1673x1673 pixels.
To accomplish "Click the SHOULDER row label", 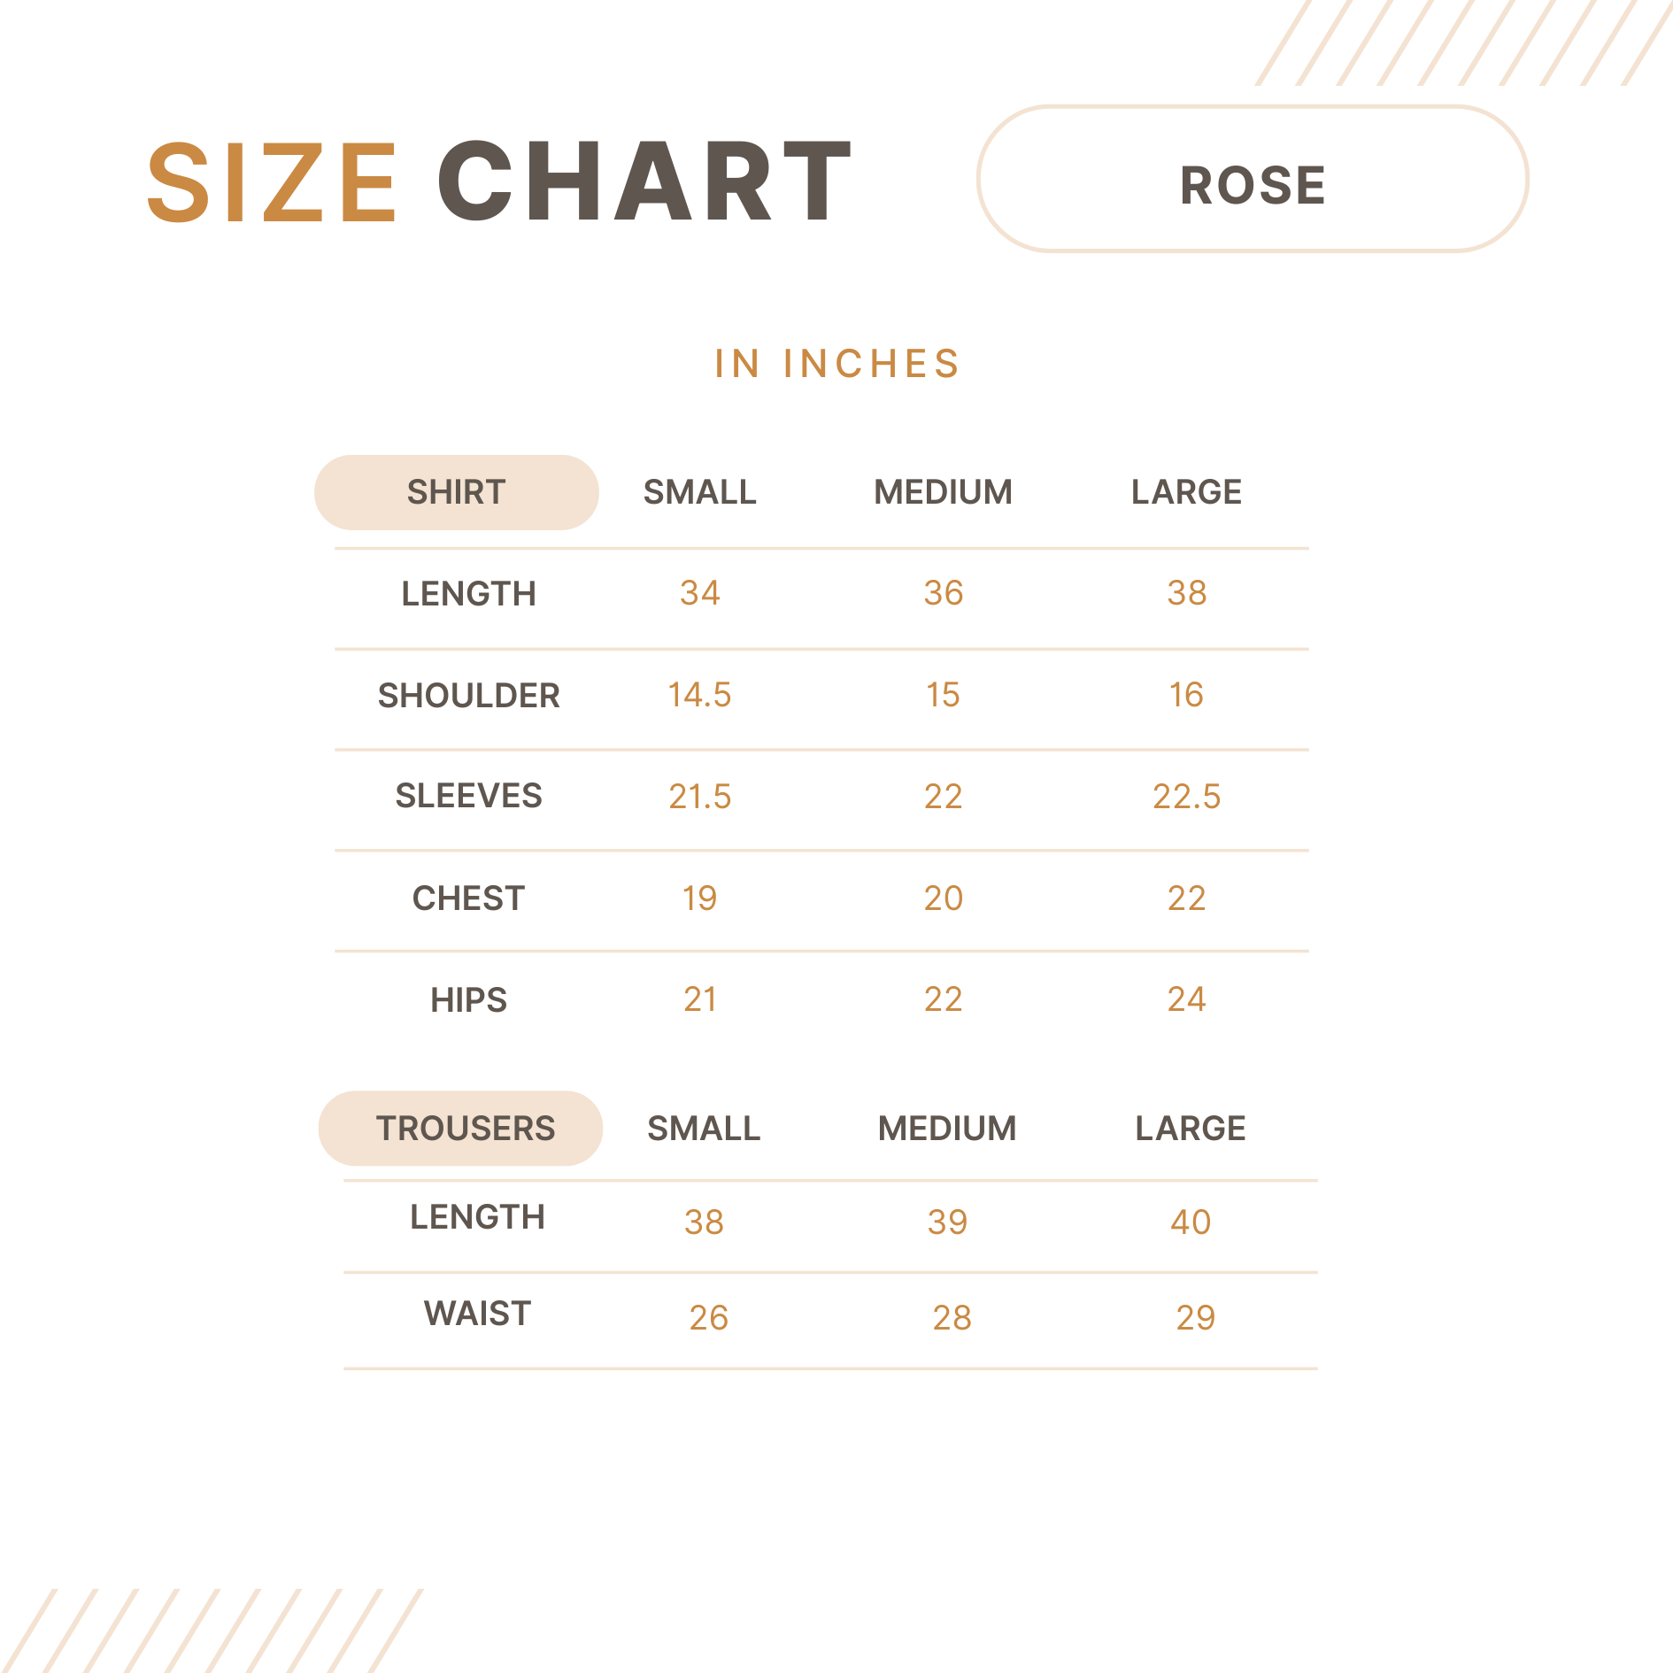I will click(468, 696).
